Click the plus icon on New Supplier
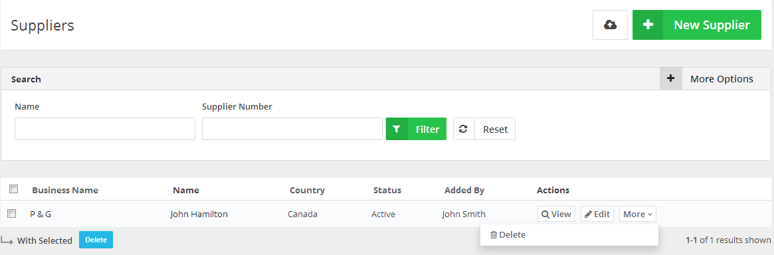The width and height of the screenshot is (774, 255). pyautogui.click(x=648, y=25)
